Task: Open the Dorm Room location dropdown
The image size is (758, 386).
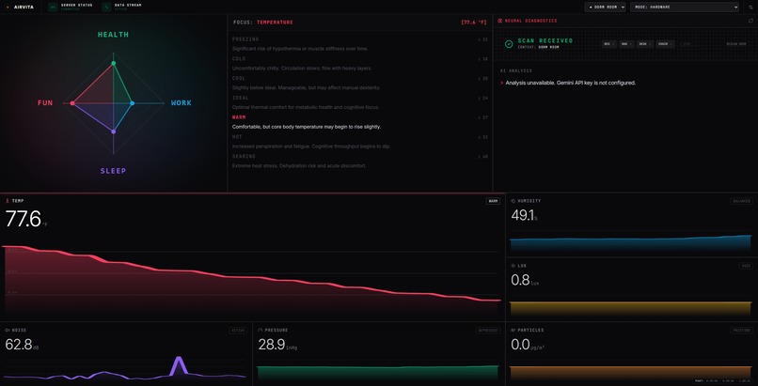Action: pos(606,8)
